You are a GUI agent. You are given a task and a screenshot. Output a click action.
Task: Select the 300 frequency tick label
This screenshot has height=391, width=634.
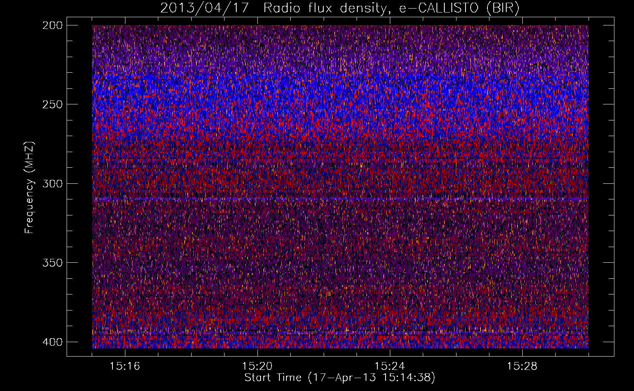[x=52, y=183]
